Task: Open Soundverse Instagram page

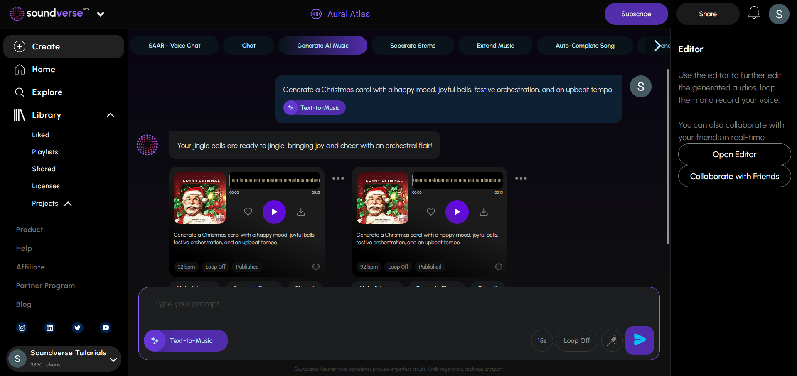Action: 22,327
